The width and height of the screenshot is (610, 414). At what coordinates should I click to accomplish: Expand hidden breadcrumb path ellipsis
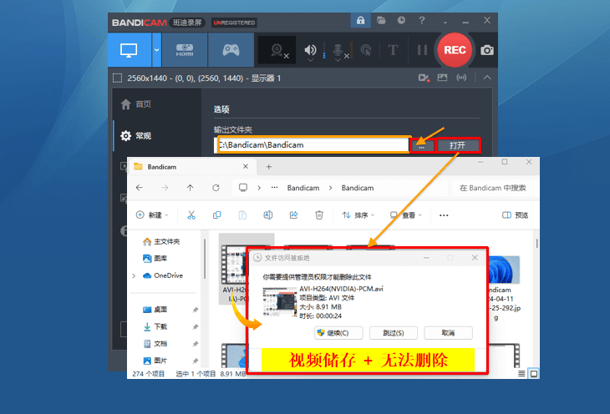pos(275,187)
